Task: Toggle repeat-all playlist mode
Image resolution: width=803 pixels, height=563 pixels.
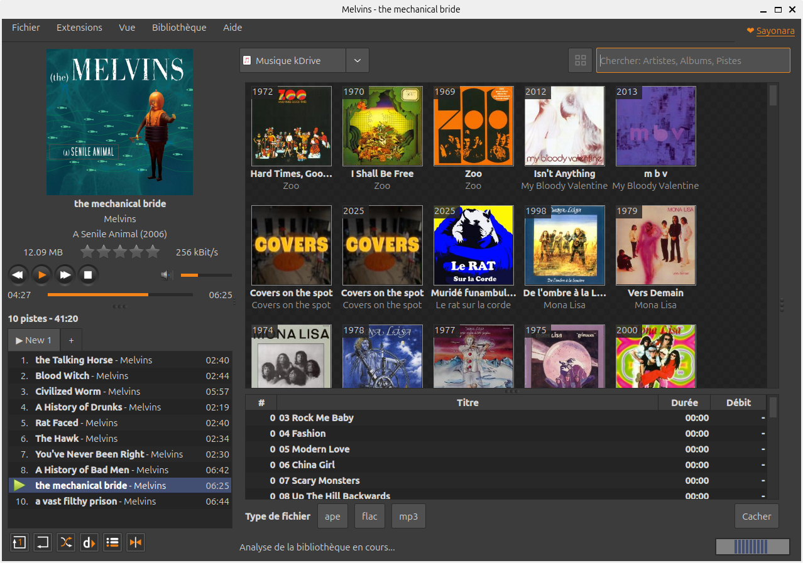Action: coord(43,542)
